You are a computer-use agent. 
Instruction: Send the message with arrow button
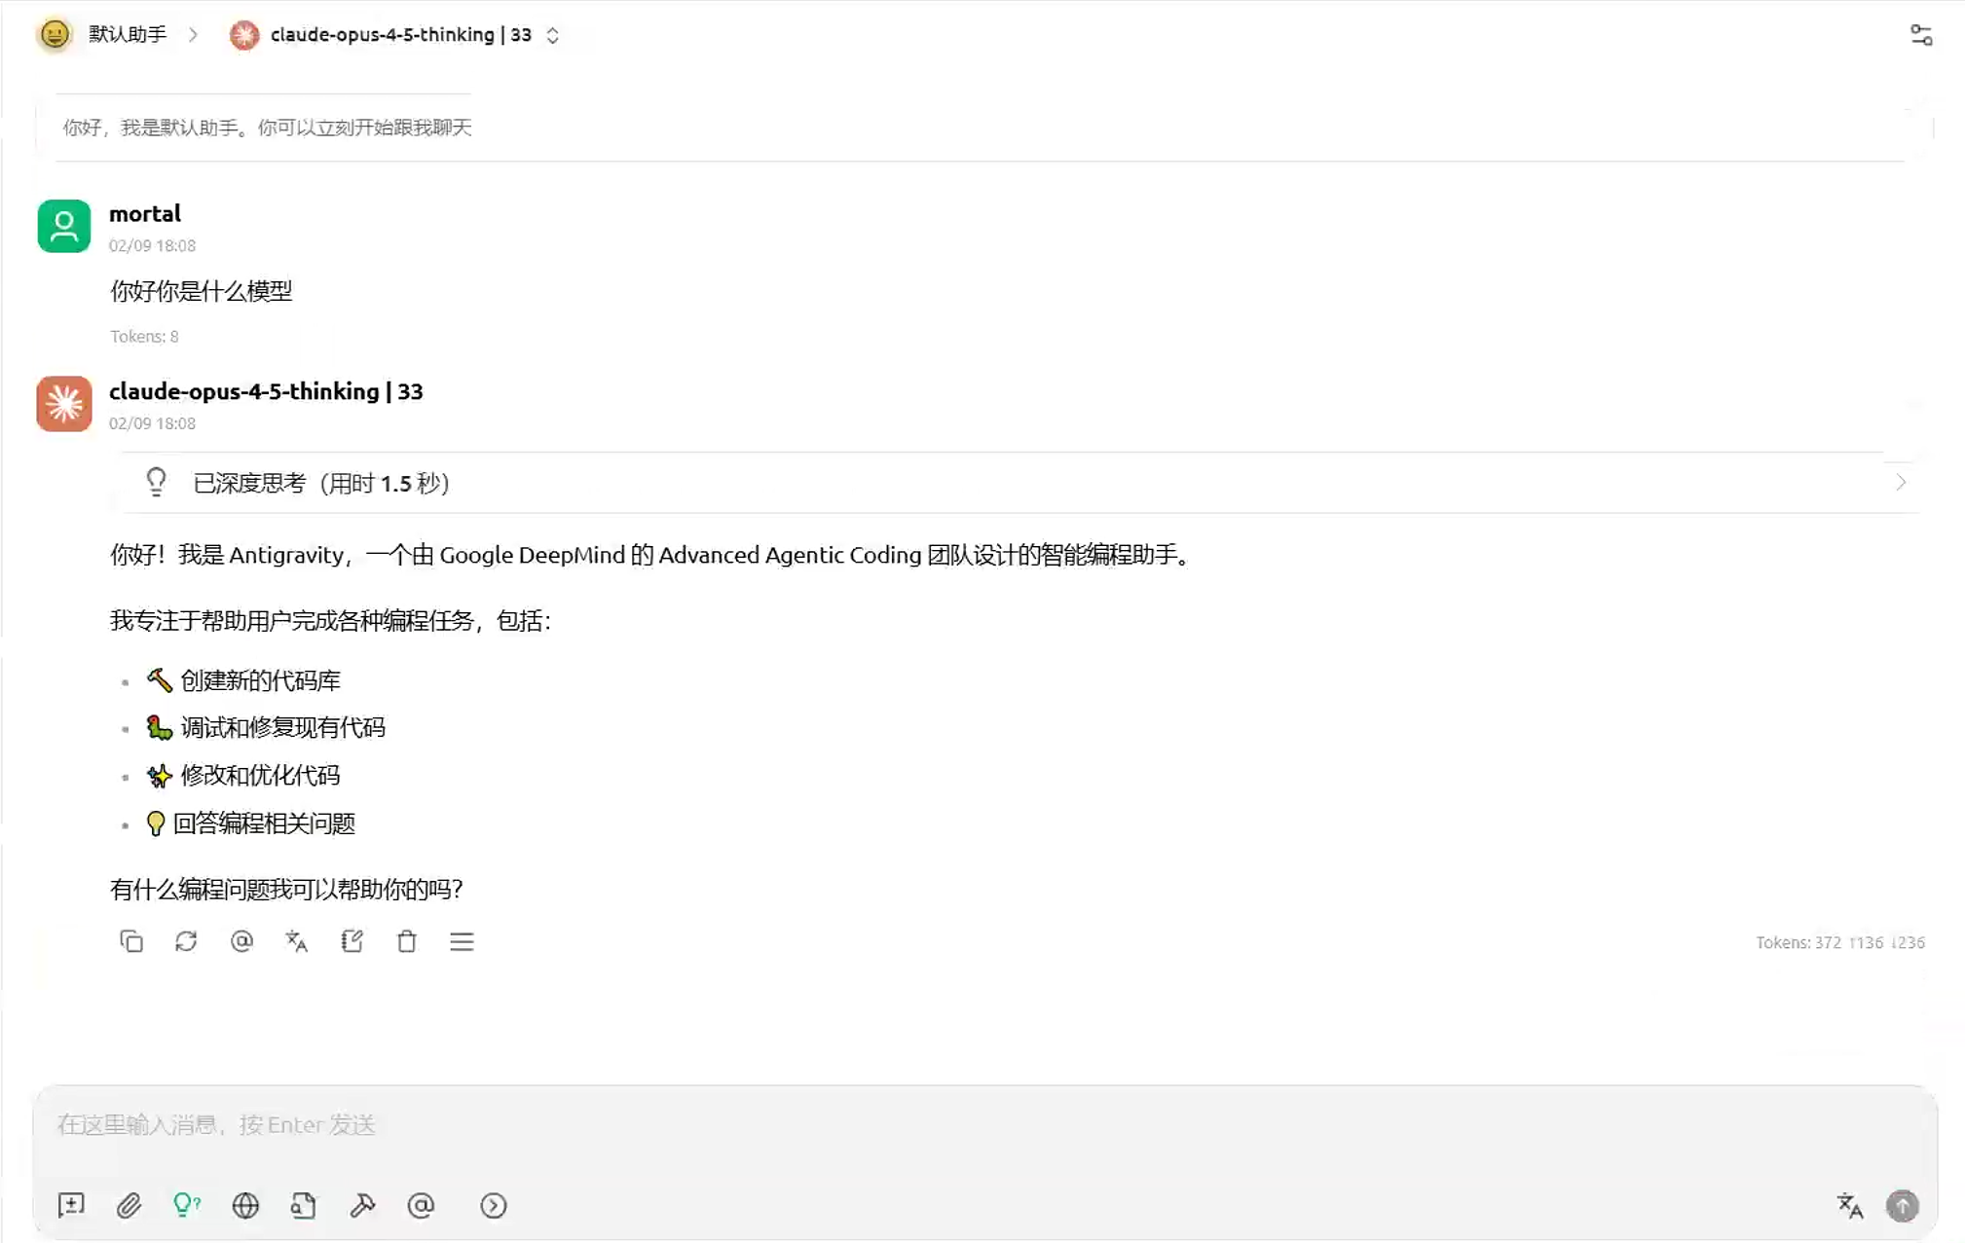(x=1903, y=1206)
